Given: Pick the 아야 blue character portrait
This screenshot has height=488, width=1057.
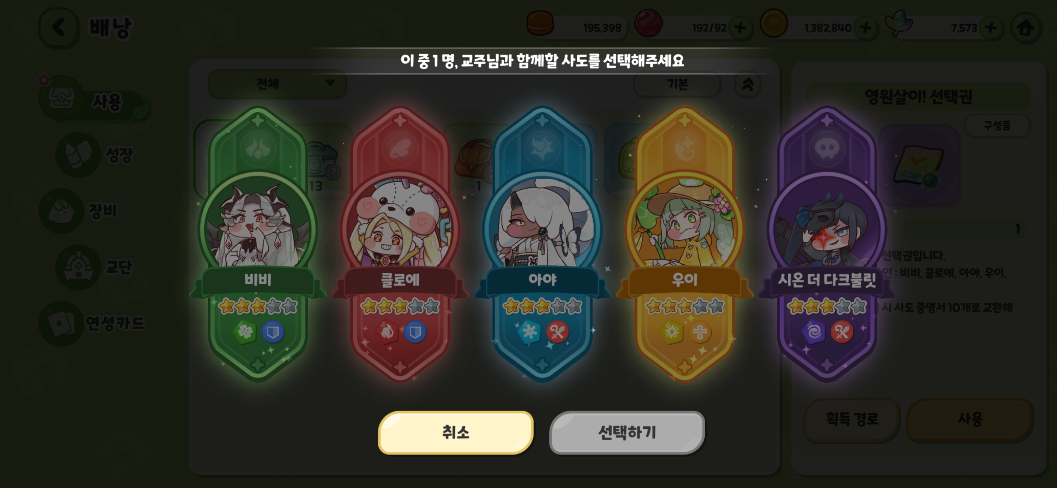Looking at the screenshot, I should (542, 224).
